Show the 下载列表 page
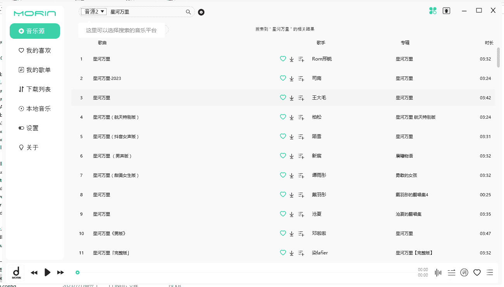This screenshot has height=287, width=504. coord(35,89)
